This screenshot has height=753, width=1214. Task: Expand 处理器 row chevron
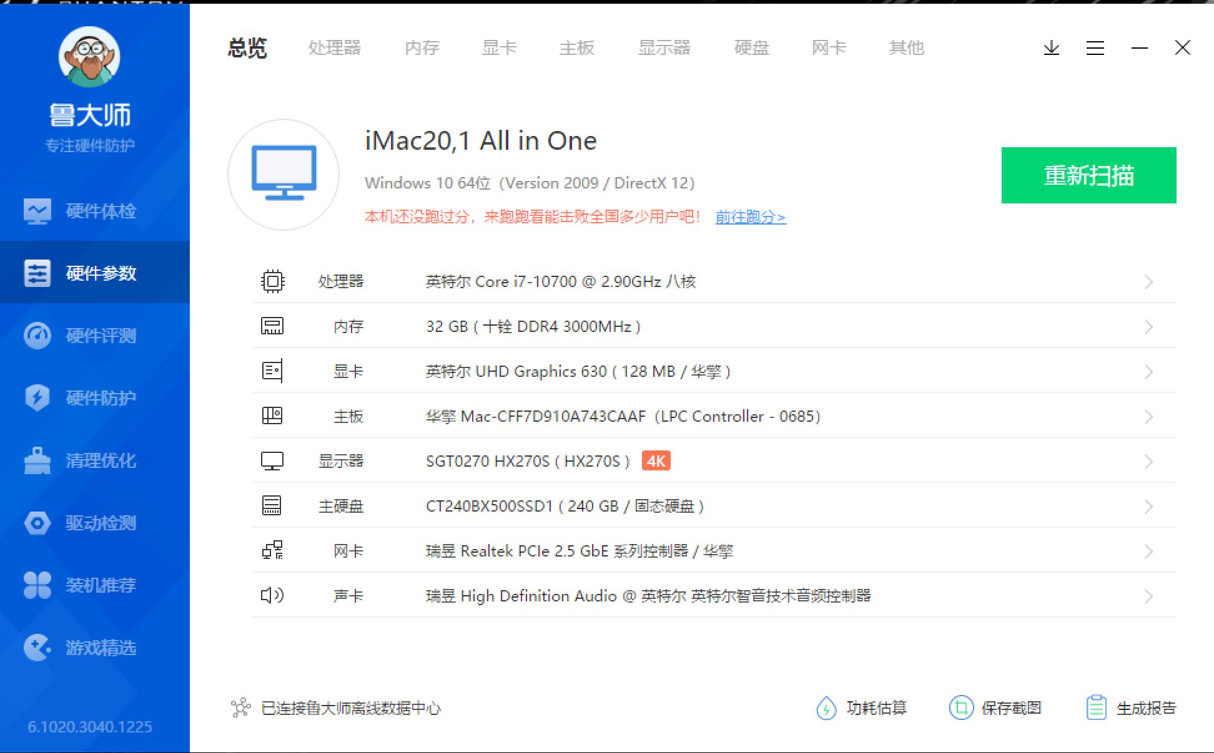pos(1148,282)
